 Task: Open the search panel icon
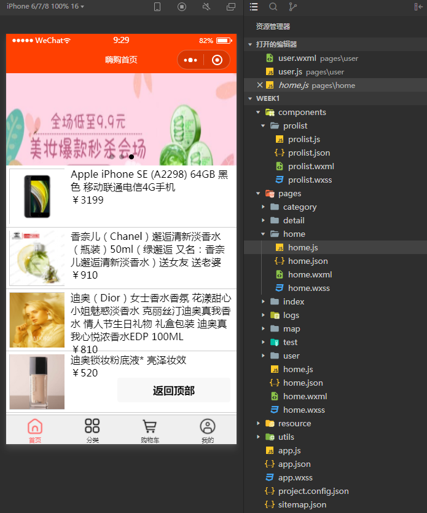click(x=273, y=7)
